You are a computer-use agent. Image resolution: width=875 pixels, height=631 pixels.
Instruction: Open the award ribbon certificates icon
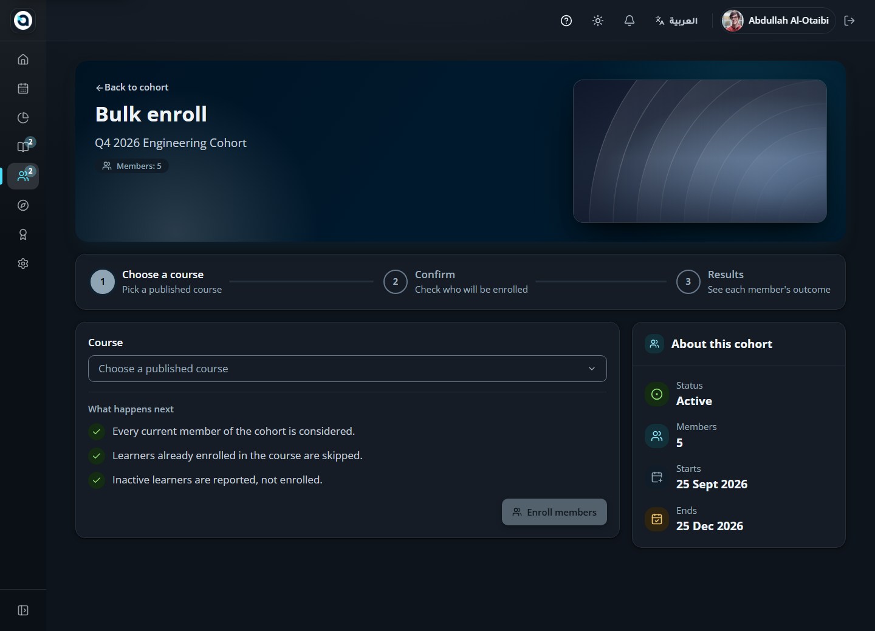pyautogui.click(x=23, y=234)
